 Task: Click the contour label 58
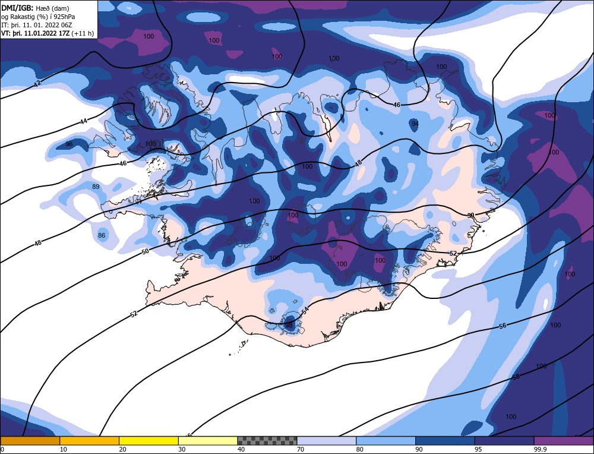tap(516, 377)
